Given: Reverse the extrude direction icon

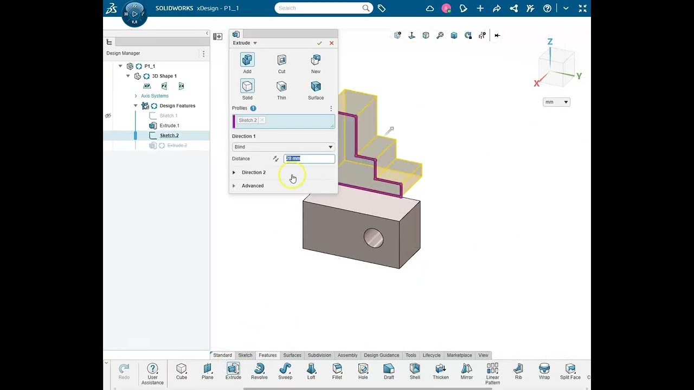Looking at the screenshot, I should click(x=275, y=159).
